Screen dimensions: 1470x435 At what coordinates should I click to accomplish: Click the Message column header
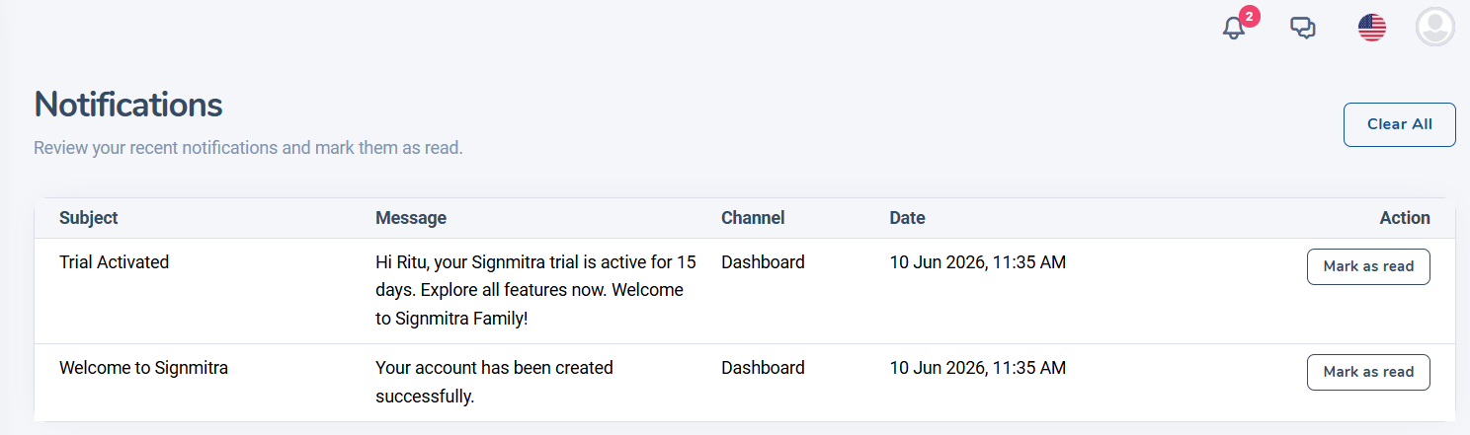tap(411, 218)
